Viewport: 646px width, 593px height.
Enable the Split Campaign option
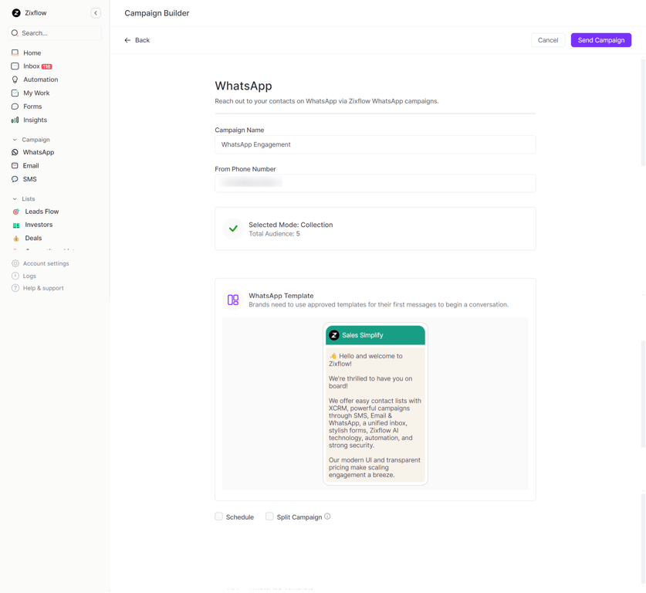(x=269, y=516)
